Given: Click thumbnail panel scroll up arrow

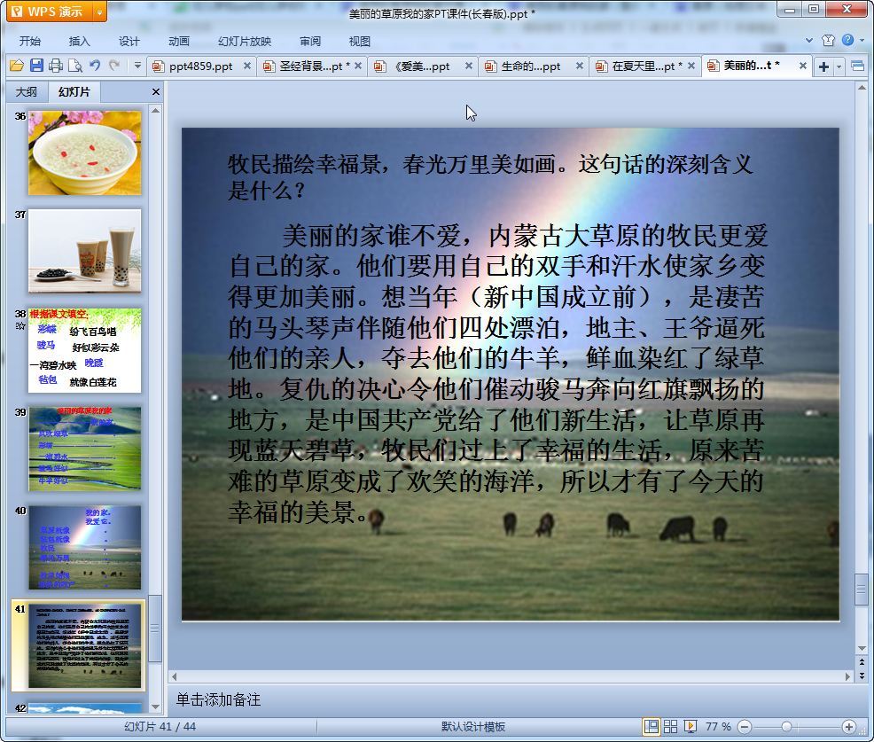Looking at the screenshot, I should click(155, 111).
